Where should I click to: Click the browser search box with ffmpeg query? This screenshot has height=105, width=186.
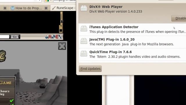[65, 1]
